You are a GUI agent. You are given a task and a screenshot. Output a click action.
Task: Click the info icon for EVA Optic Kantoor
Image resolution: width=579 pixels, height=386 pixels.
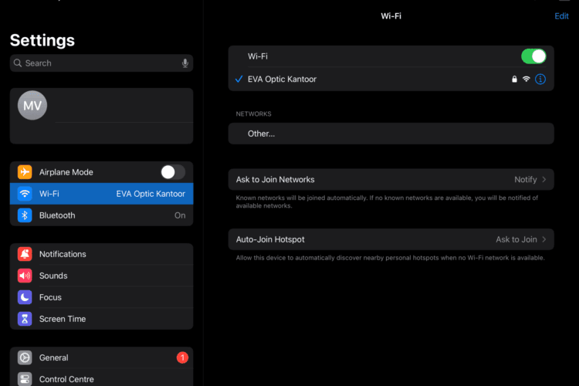click(540, 79)
